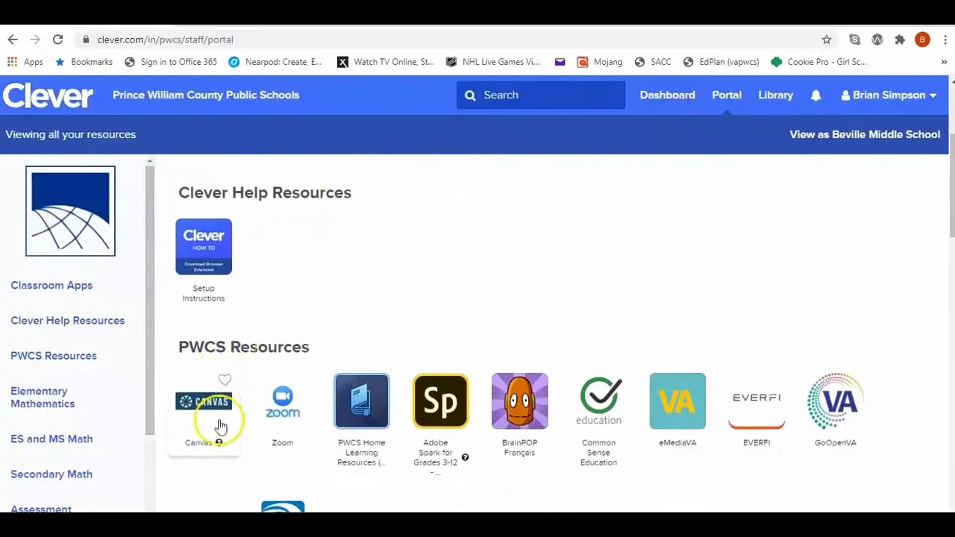Image resolution: width=955 pixels, height=537 pixels.
Task: Click the Clever search field
Action: click(x=541, y=95)
